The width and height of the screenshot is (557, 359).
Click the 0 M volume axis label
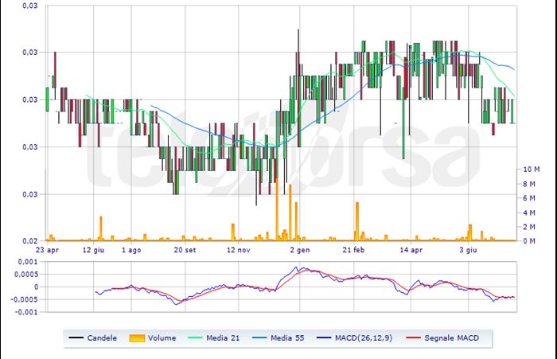pyautogui.click(x=529, y=241)
